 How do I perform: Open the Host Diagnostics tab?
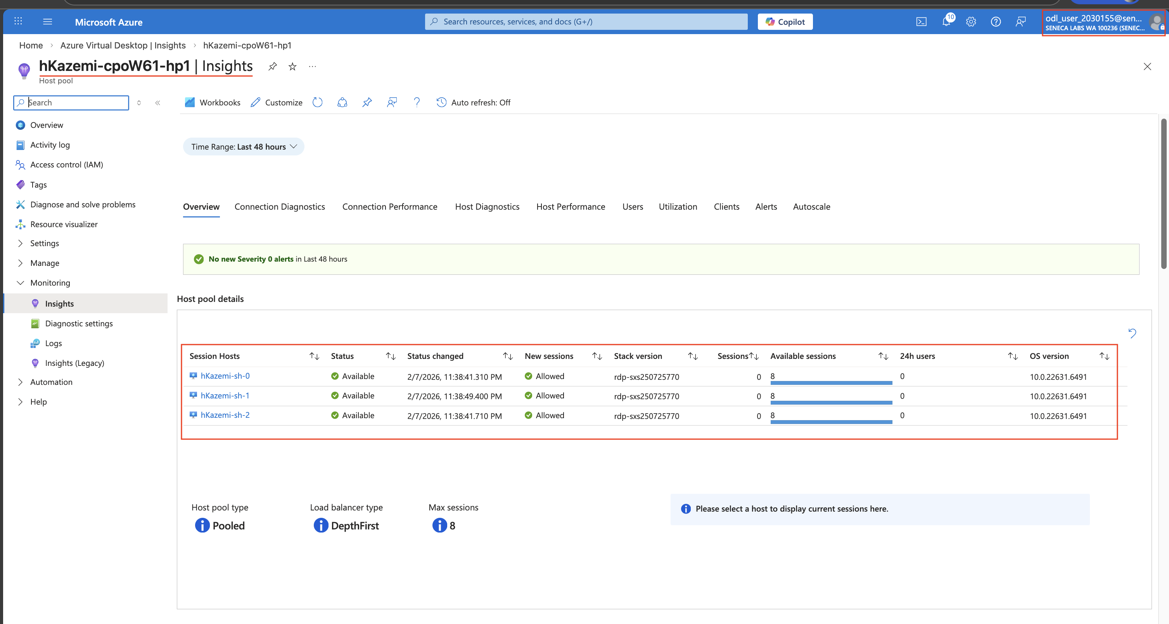coord(488,207)
